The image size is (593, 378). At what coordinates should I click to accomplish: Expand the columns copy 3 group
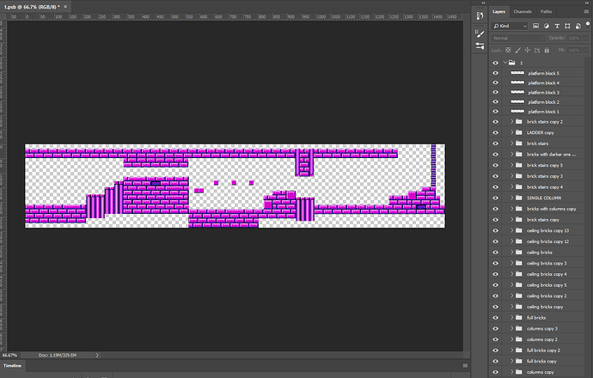click(512, 328)
